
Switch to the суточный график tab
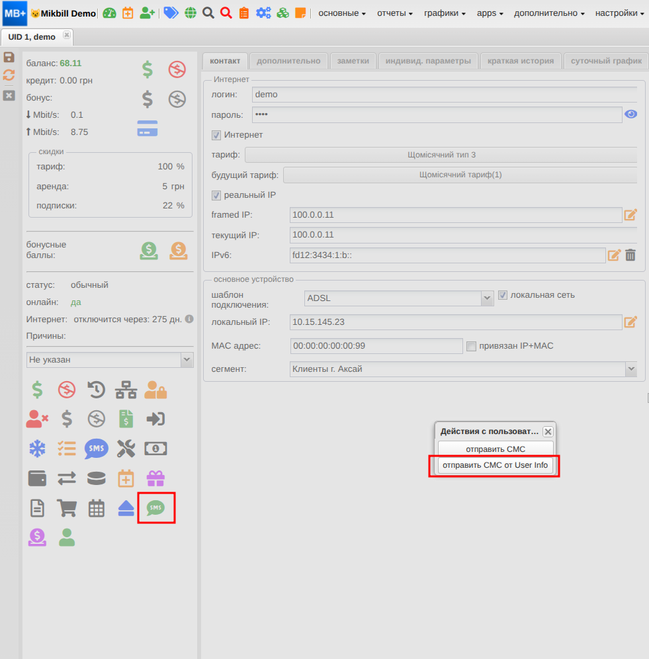click(x=606, y=61)
